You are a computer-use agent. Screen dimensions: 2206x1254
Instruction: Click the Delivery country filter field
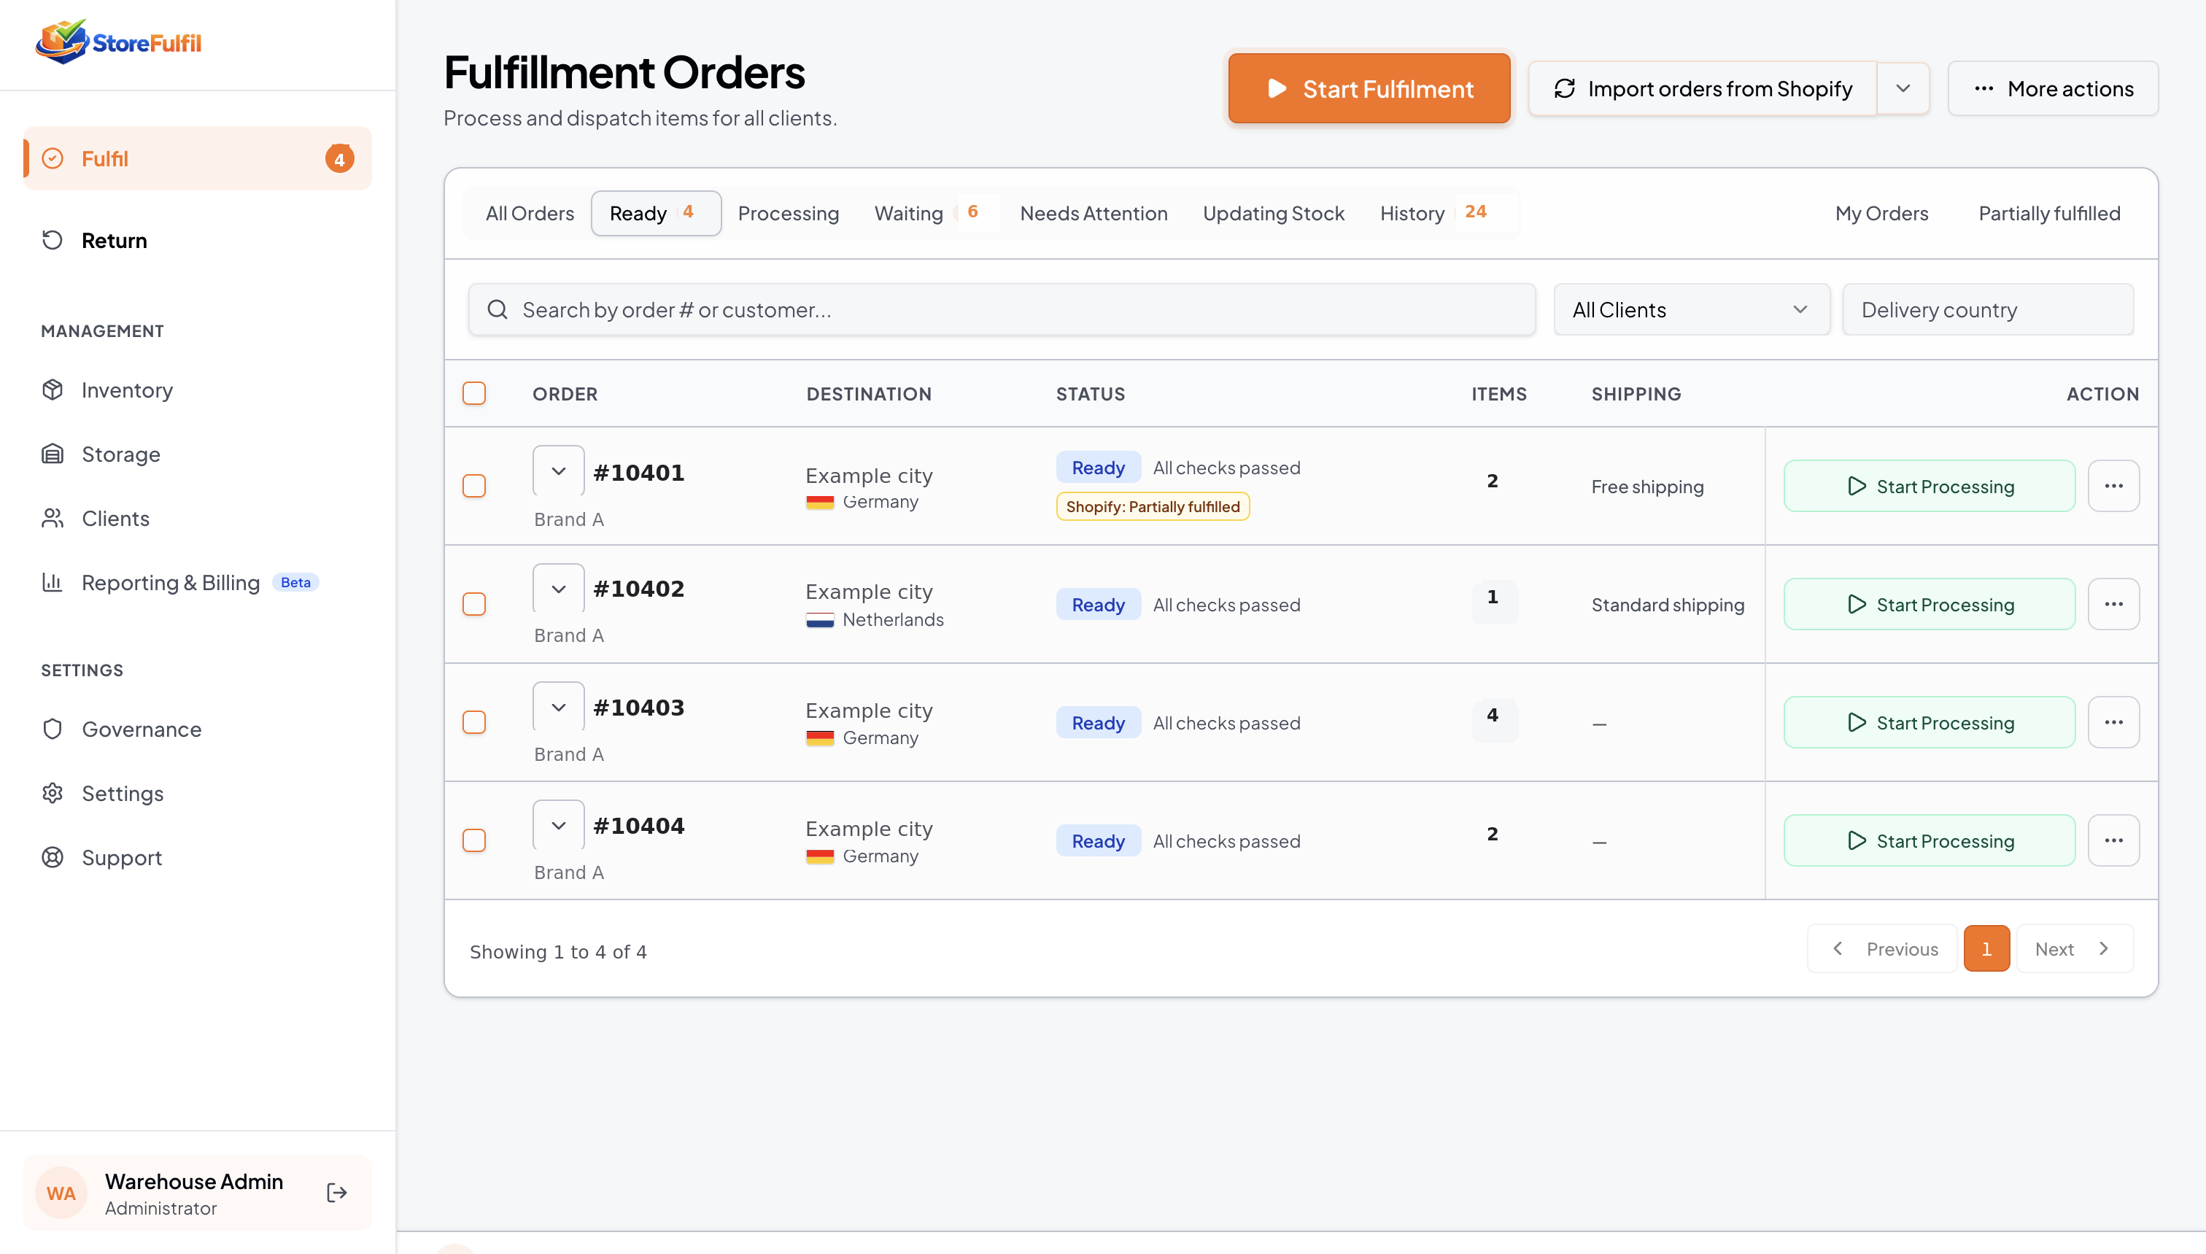1988,309
